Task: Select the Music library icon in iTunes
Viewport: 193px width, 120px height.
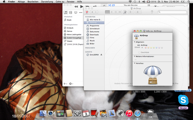Action: pos(66,12)
